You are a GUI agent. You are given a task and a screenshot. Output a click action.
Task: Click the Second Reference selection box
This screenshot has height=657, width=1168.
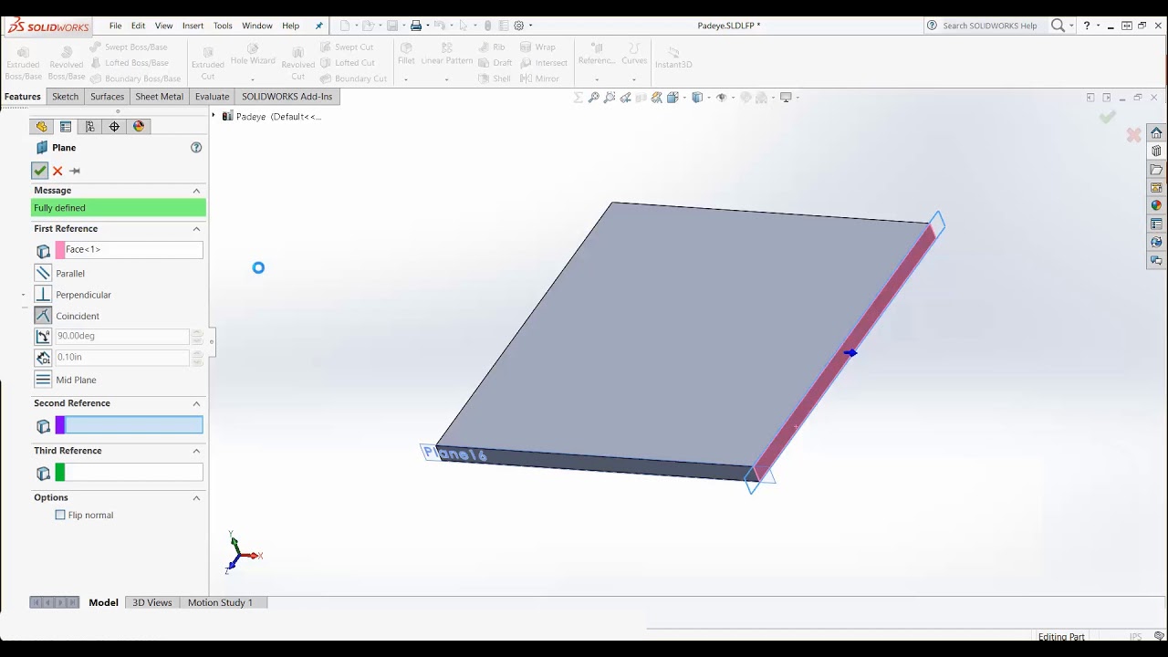click(133, 425)
